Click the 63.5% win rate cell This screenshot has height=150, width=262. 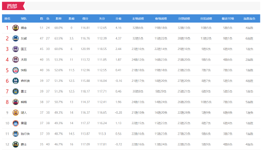[x=59, y=38]
